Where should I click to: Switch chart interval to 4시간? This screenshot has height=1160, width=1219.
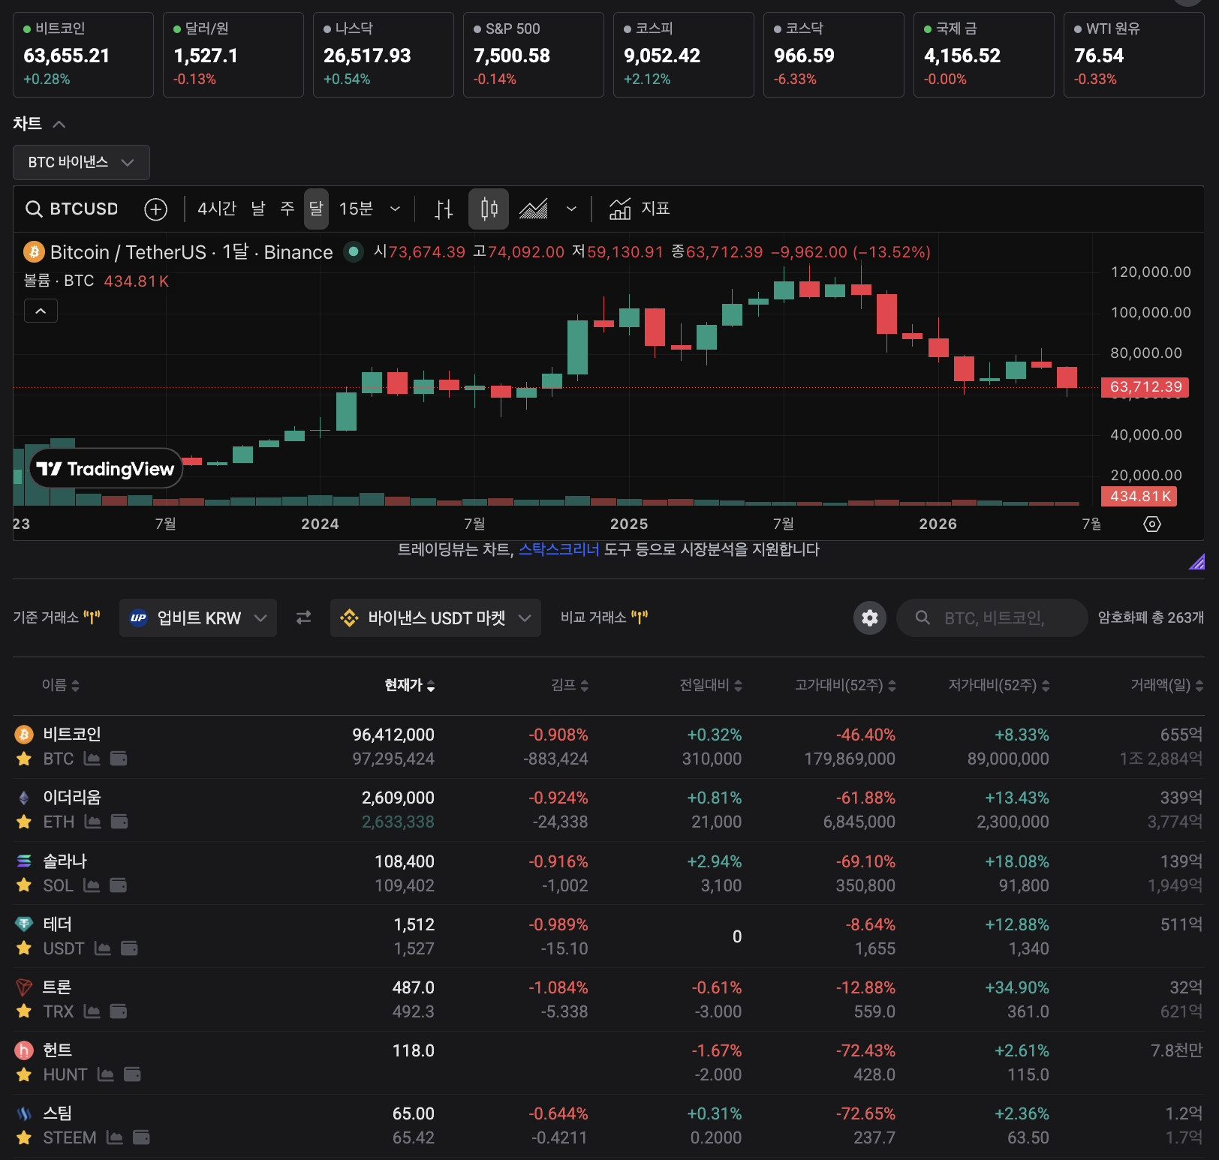click(216, 209)
